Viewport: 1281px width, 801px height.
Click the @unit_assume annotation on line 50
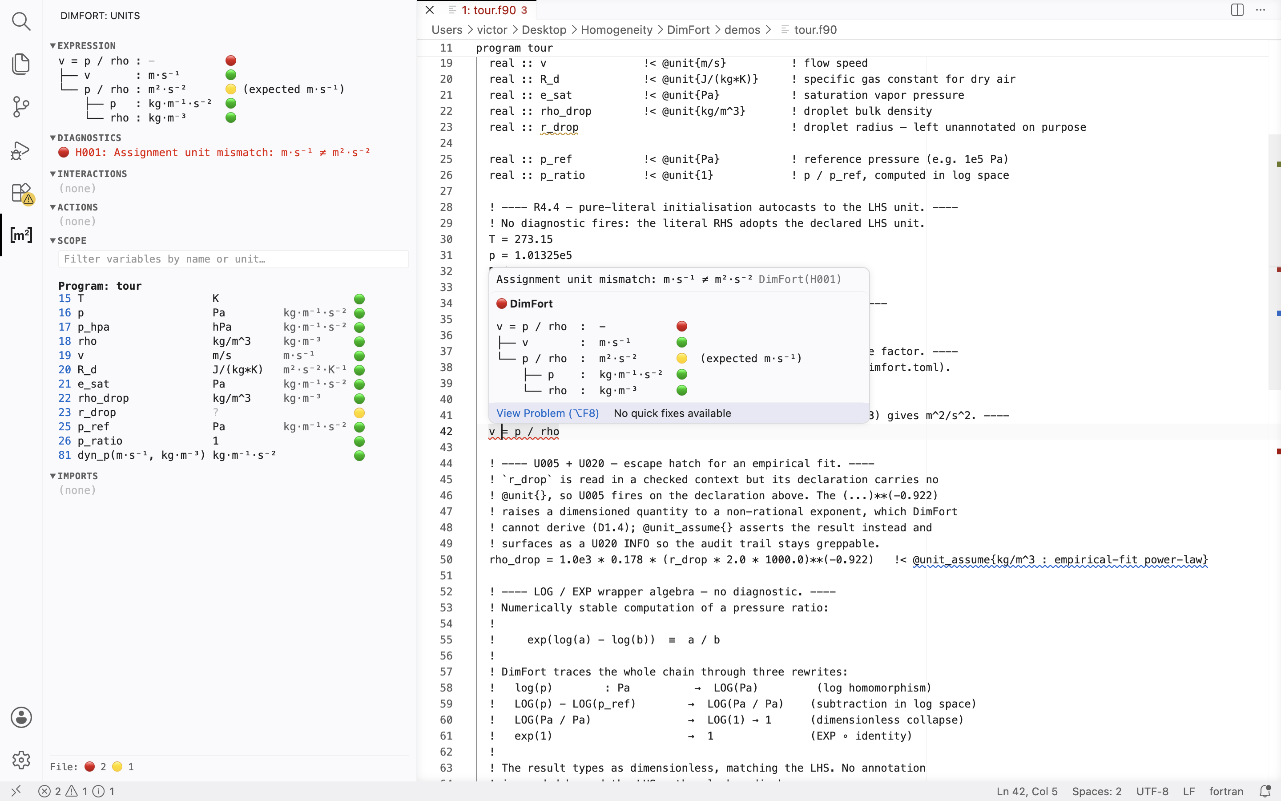[x=1060, y=560]
